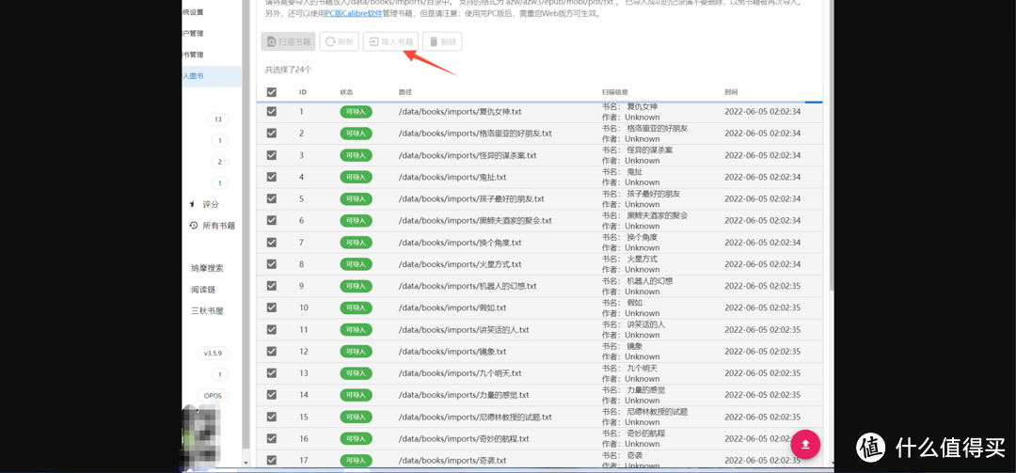Uncheck the checkbox for row ID 17
The image size is (1016, 473).
272,460
